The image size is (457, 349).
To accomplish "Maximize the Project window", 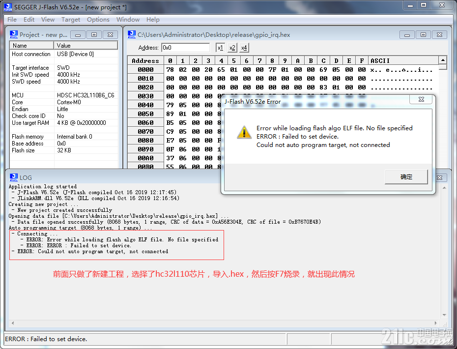I will point(94,35).
